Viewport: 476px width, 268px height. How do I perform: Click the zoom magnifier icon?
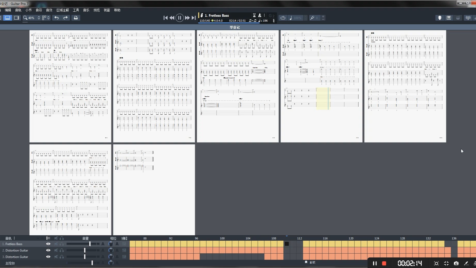(25, 18)
